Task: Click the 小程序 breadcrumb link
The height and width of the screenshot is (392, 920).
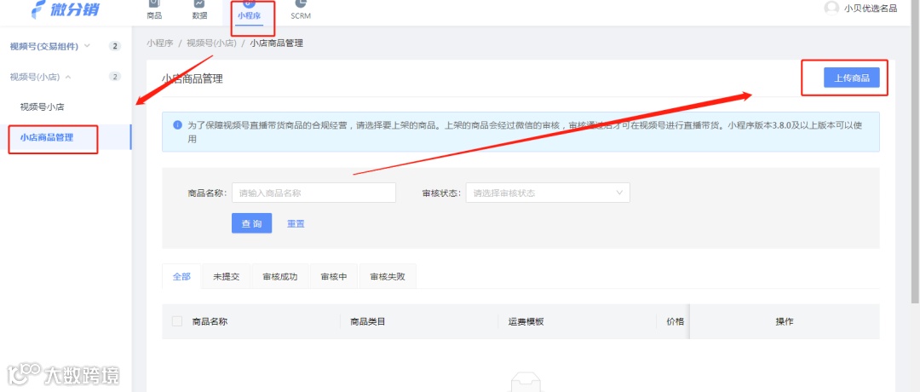Action: (x=160, y=43)
